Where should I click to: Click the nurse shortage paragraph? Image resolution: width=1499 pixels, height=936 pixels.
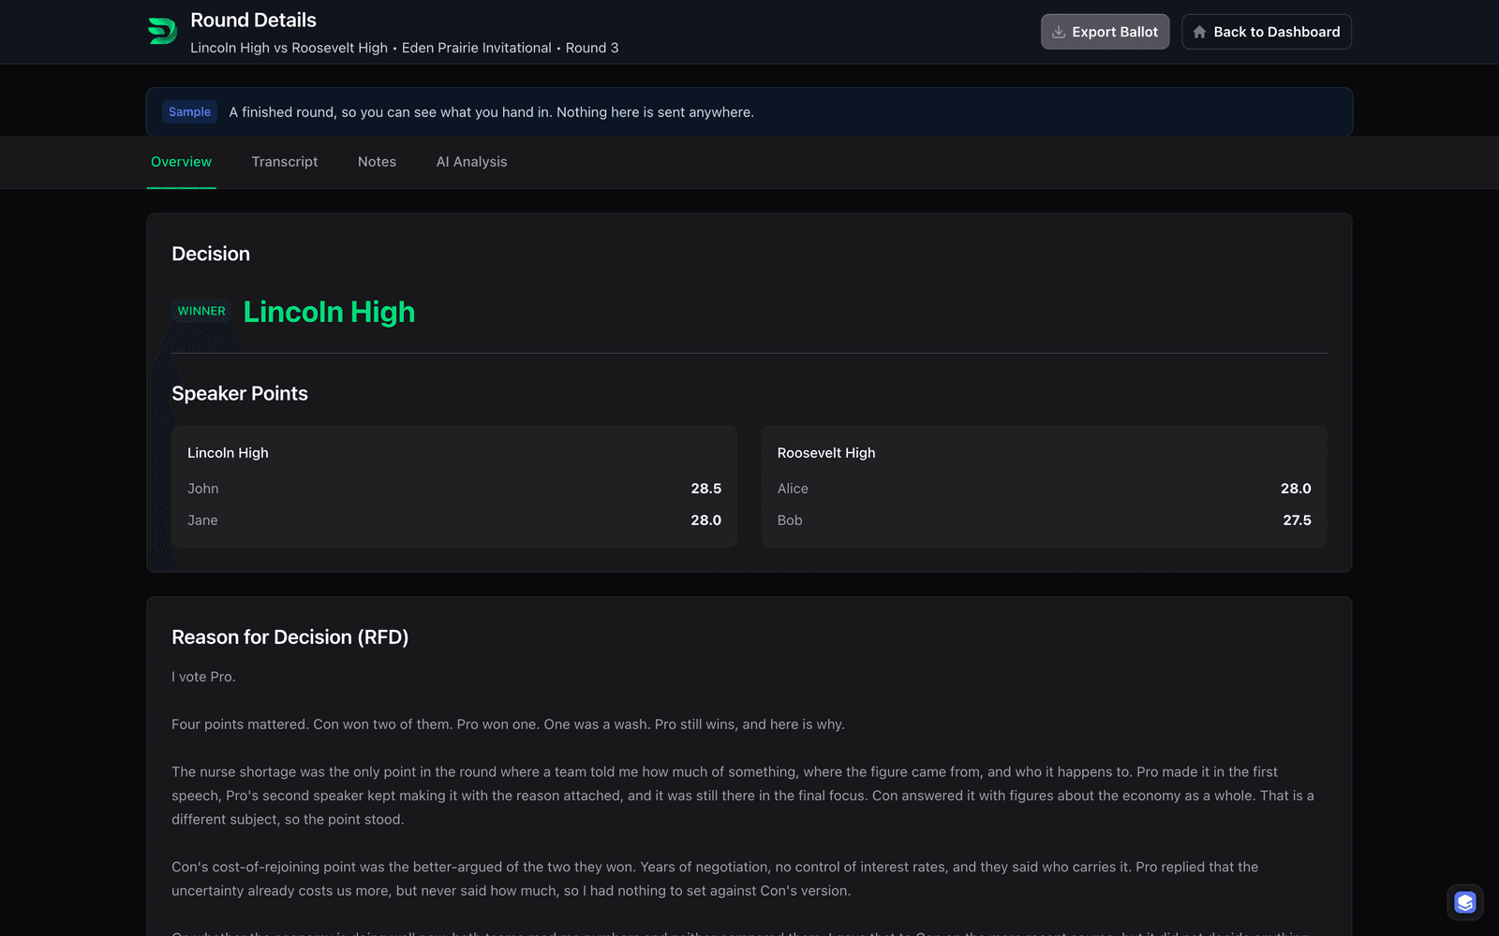pyautogui.click(x=743, y=796)
